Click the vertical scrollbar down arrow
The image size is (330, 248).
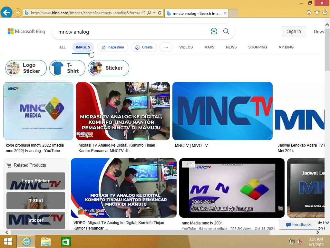[327, 222]
